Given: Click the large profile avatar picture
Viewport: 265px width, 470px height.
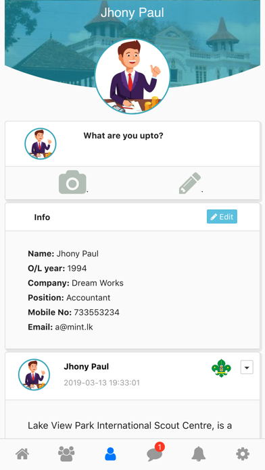Looking at the screenshot, I should tap(132, 76).
